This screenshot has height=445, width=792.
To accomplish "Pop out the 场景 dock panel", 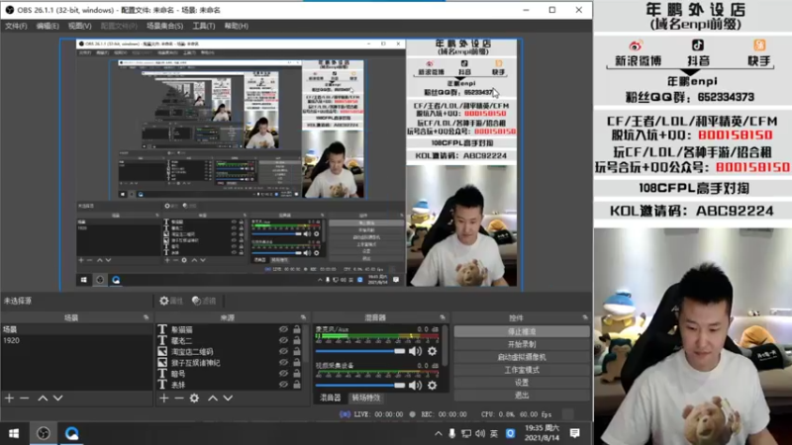I will 146,317.
